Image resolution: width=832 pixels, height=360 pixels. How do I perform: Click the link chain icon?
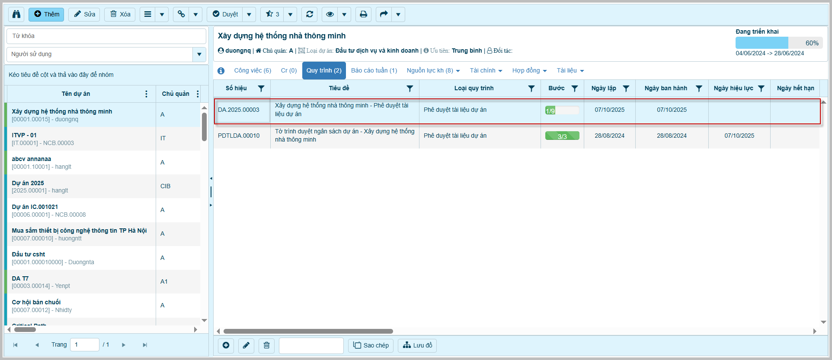coord(181,14)
